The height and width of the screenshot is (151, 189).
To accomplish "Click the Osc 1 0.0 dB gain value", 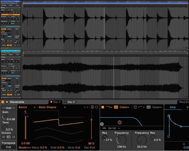I will click(x=25, y=143).
